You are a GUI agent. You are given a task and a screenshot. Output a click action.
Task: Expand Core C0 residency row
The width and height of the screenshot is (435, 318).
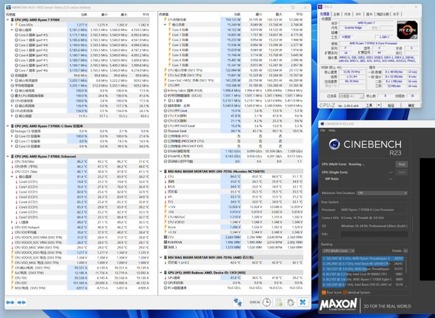(x=12, y=136)
